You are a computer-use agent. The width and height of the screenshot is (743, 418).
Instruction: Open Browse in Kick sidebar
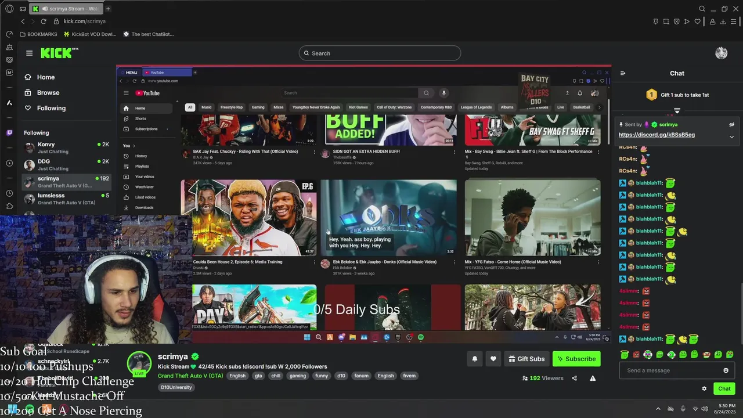pyautogui.click(x=42, y=93)
